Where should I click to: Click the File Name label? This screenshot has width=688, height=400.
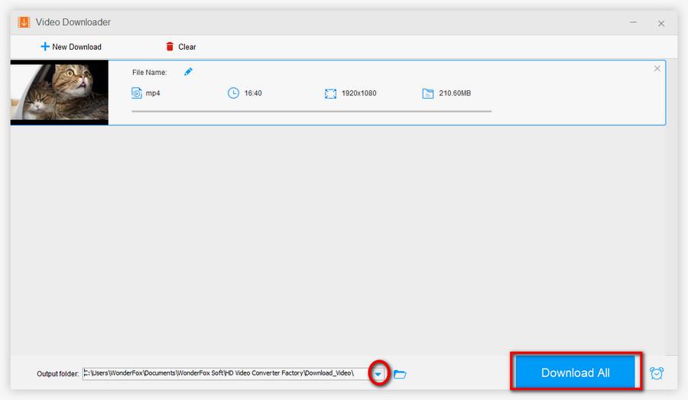pyautogui.click(x=150, y=73)
